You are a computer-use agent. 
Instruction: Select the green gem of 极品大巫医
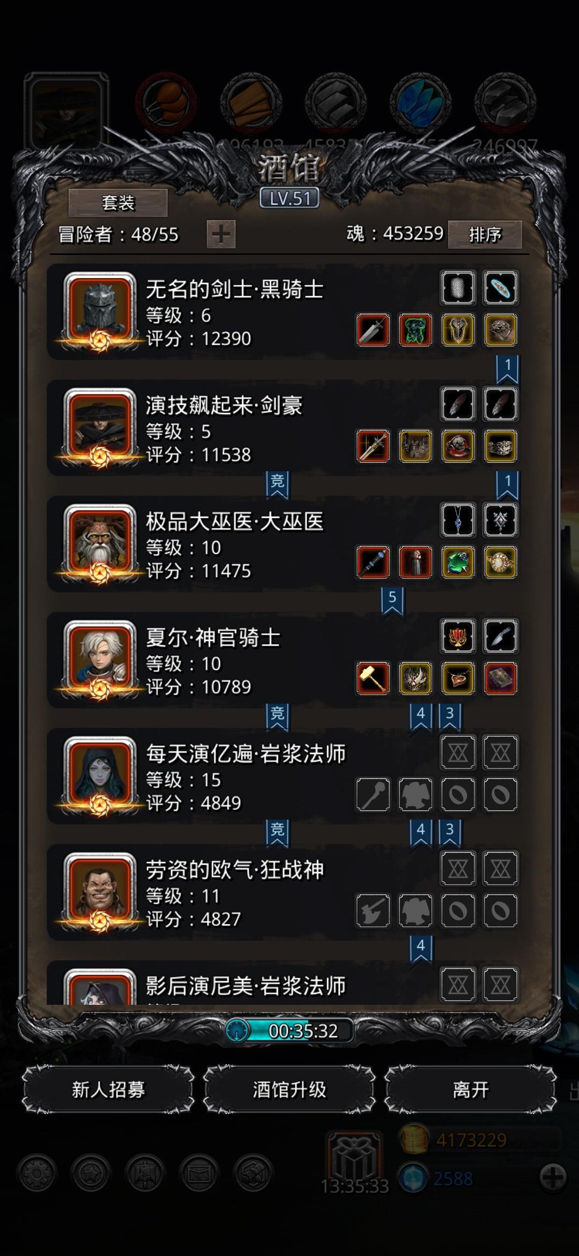tap(458, 563)
